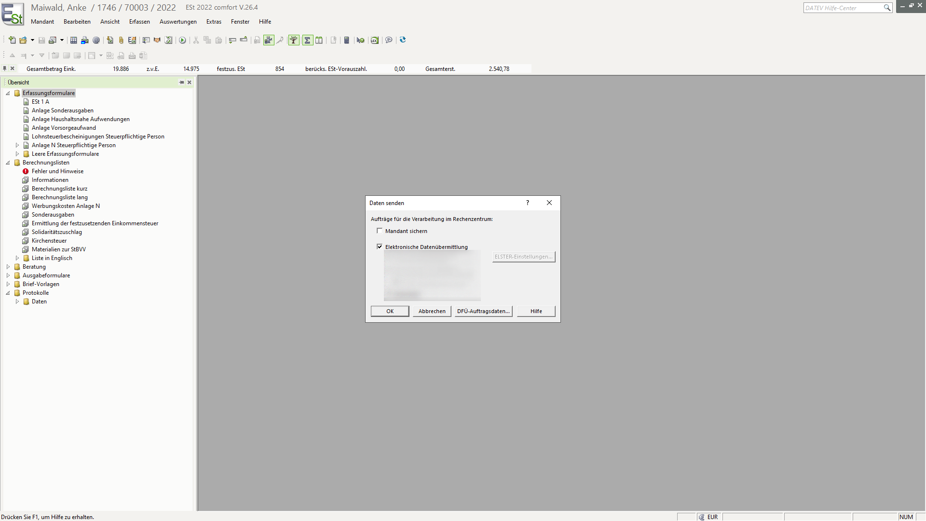Open the Auswertungen menu
The width and height of the screenshot is (926, 521).
pos(178,22)
